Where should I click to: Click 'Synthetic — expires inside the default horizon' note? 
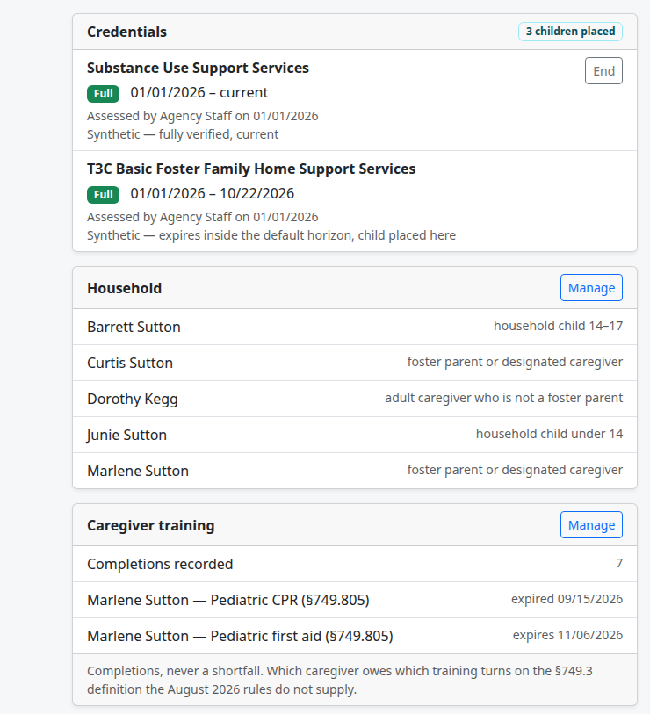coord(271,235)
